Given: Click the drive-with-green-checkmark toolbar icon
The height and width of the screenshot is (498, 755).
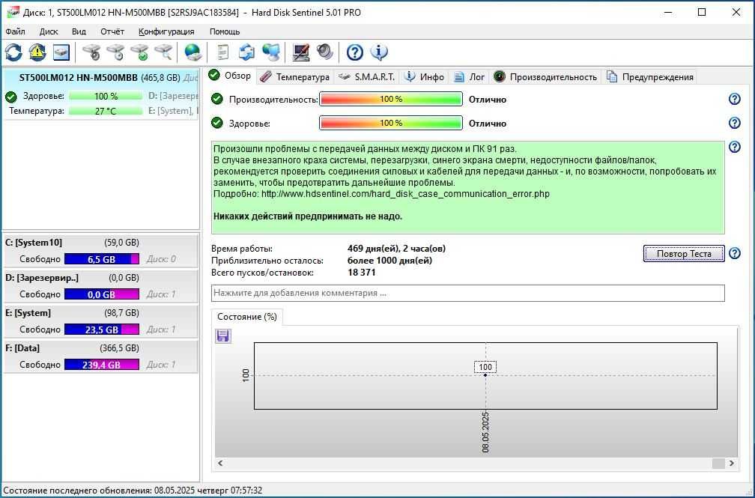Looking at the screenshot, I should click(x=139, y=52).
